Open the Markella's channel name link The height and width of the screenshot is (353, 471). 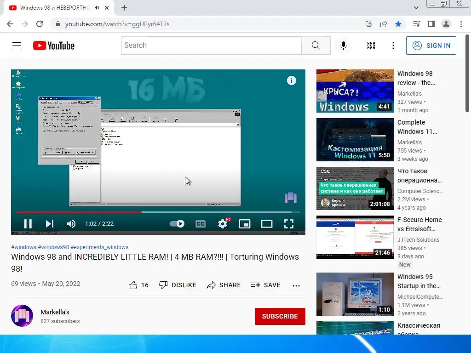click(x=55, y=312)
